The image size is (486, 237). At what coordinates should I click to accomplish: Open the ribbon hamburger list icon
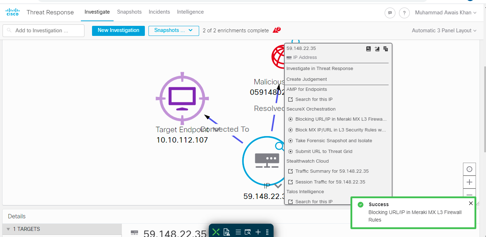(238, 232)
